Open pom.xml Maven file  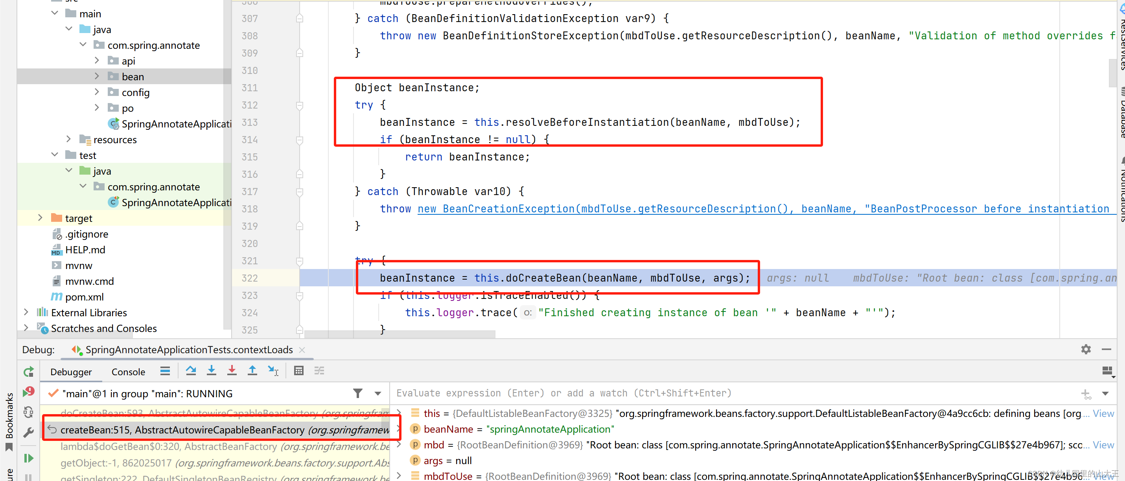pos(84,297)
